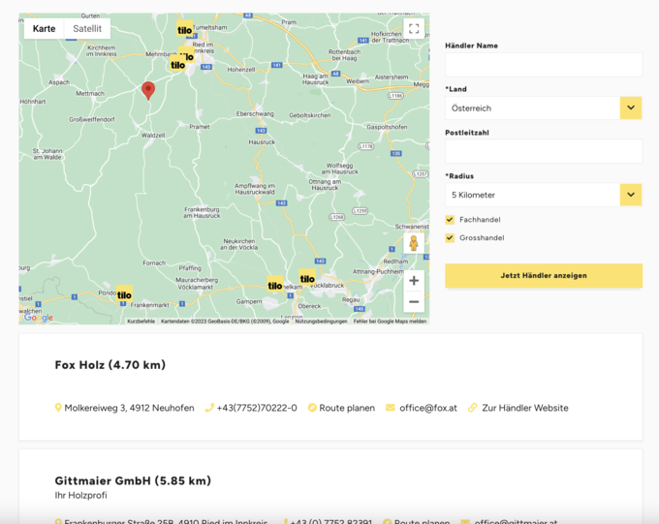
Task: Open the Land dropdown showing Österreich
Action: tap(544, 108)
